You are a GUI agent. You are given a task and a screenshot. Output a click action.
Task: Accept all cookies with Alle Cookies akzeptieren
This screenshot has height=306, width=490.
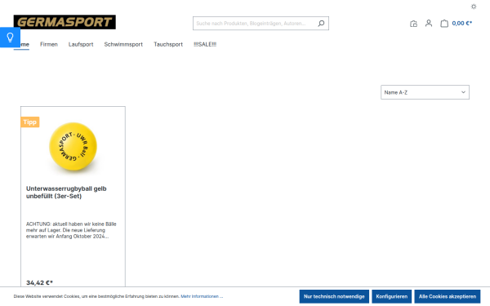tap(448, 297)
